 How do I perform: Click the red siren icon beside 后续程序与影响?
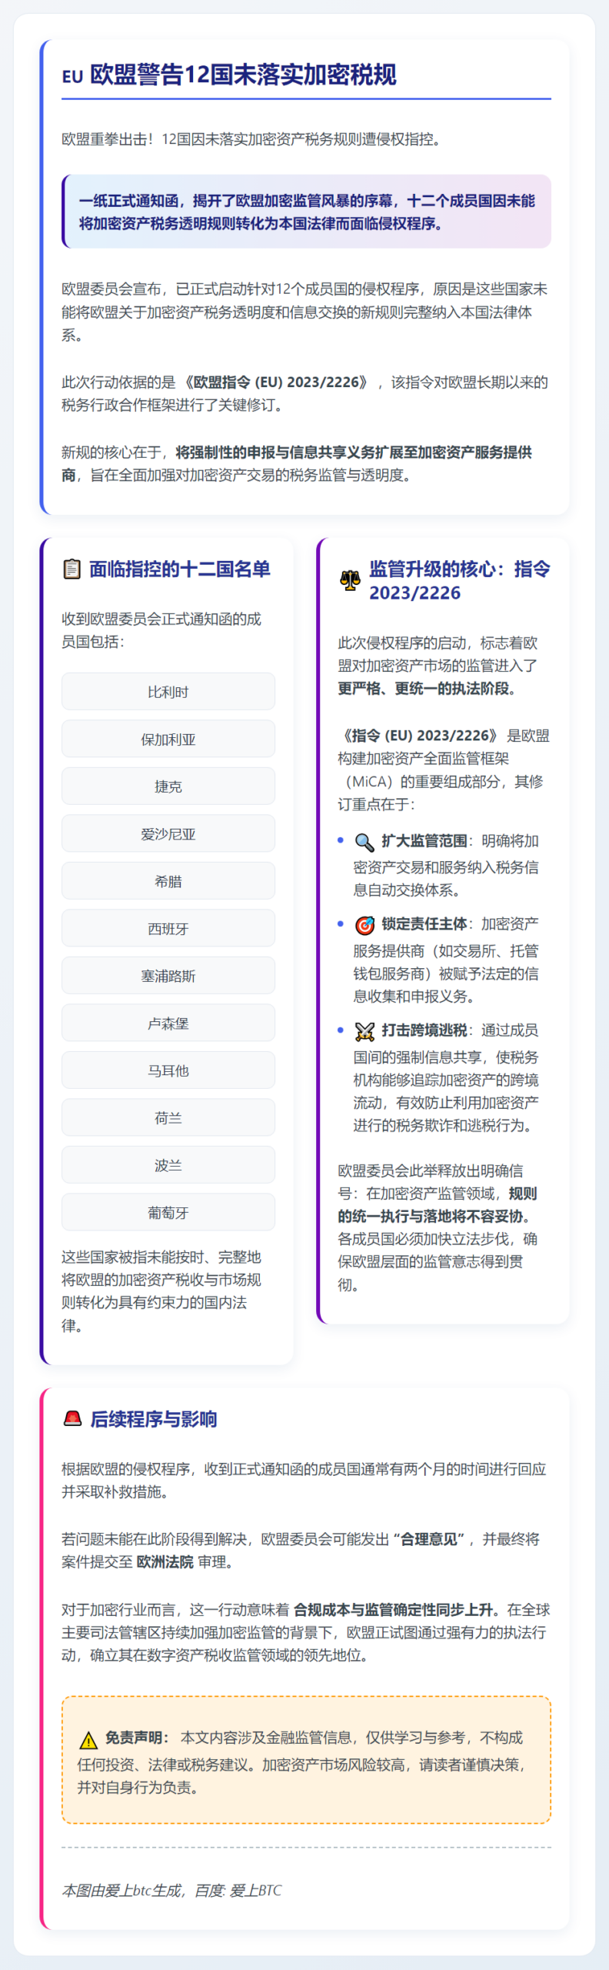click(x=72, y=1418)
